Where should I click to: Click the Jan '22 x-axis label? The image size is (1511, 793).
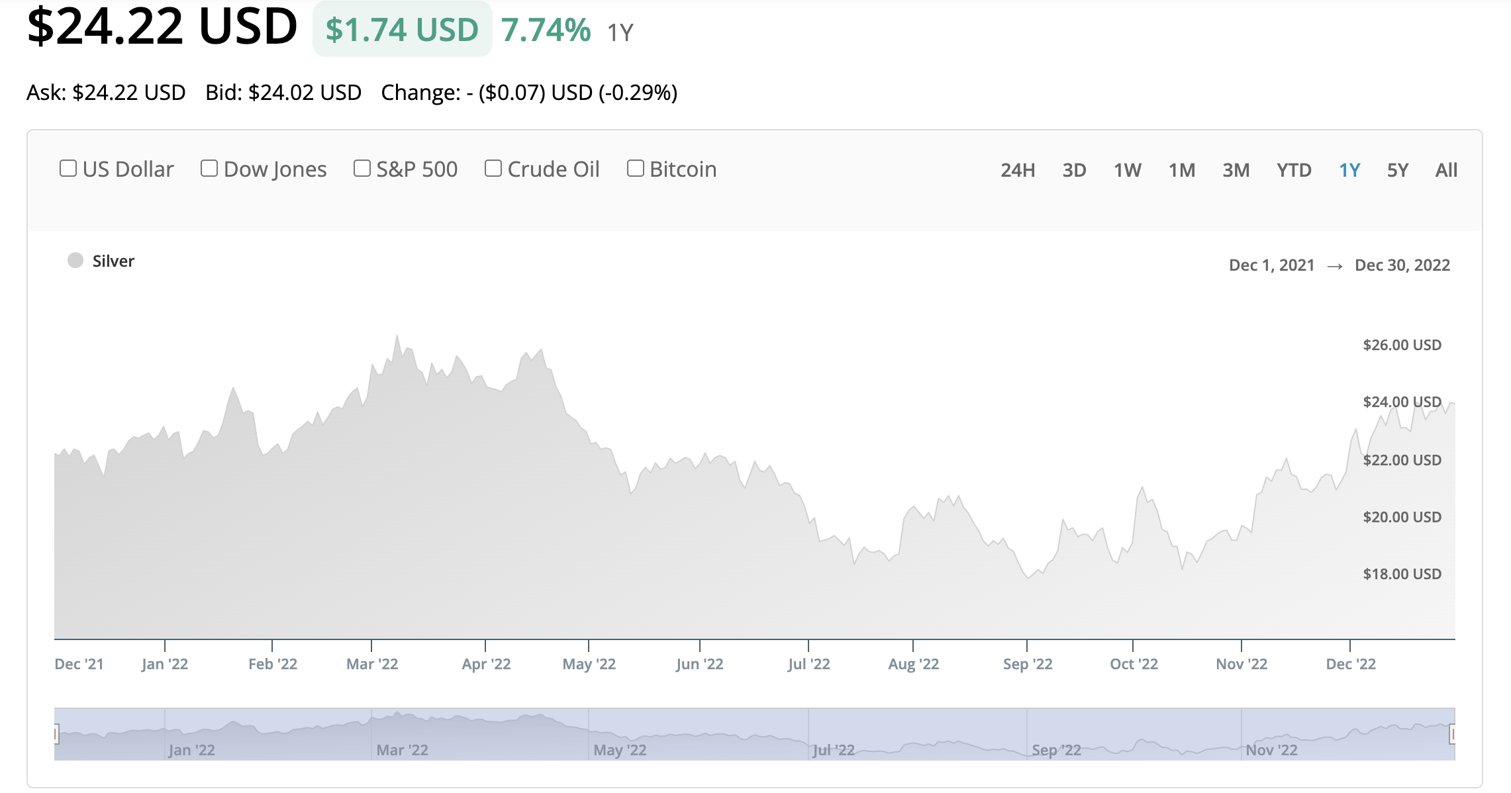(165, 664)
